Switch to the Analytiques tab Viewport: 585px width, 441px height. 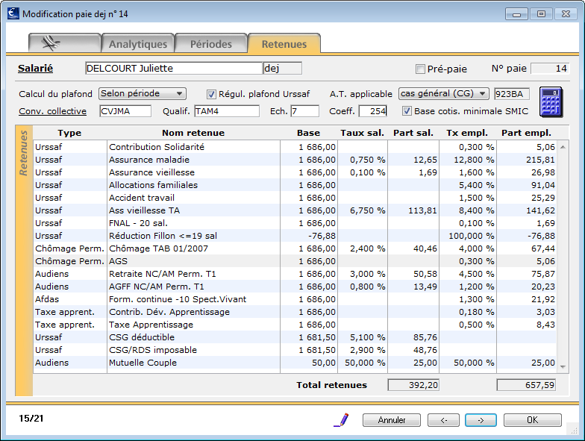(x=137, y=43)
